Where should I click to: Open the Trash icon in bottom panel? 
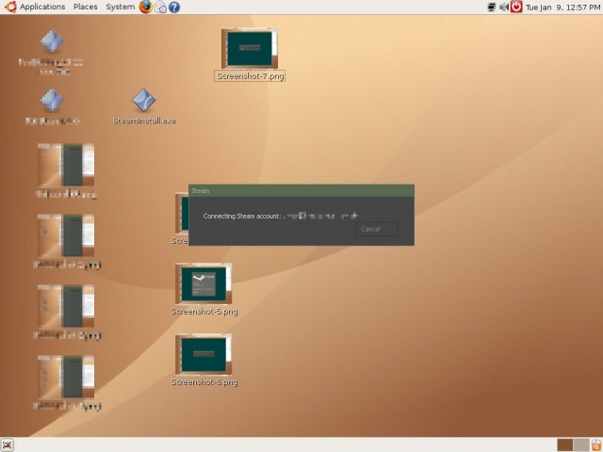point(596,445)
